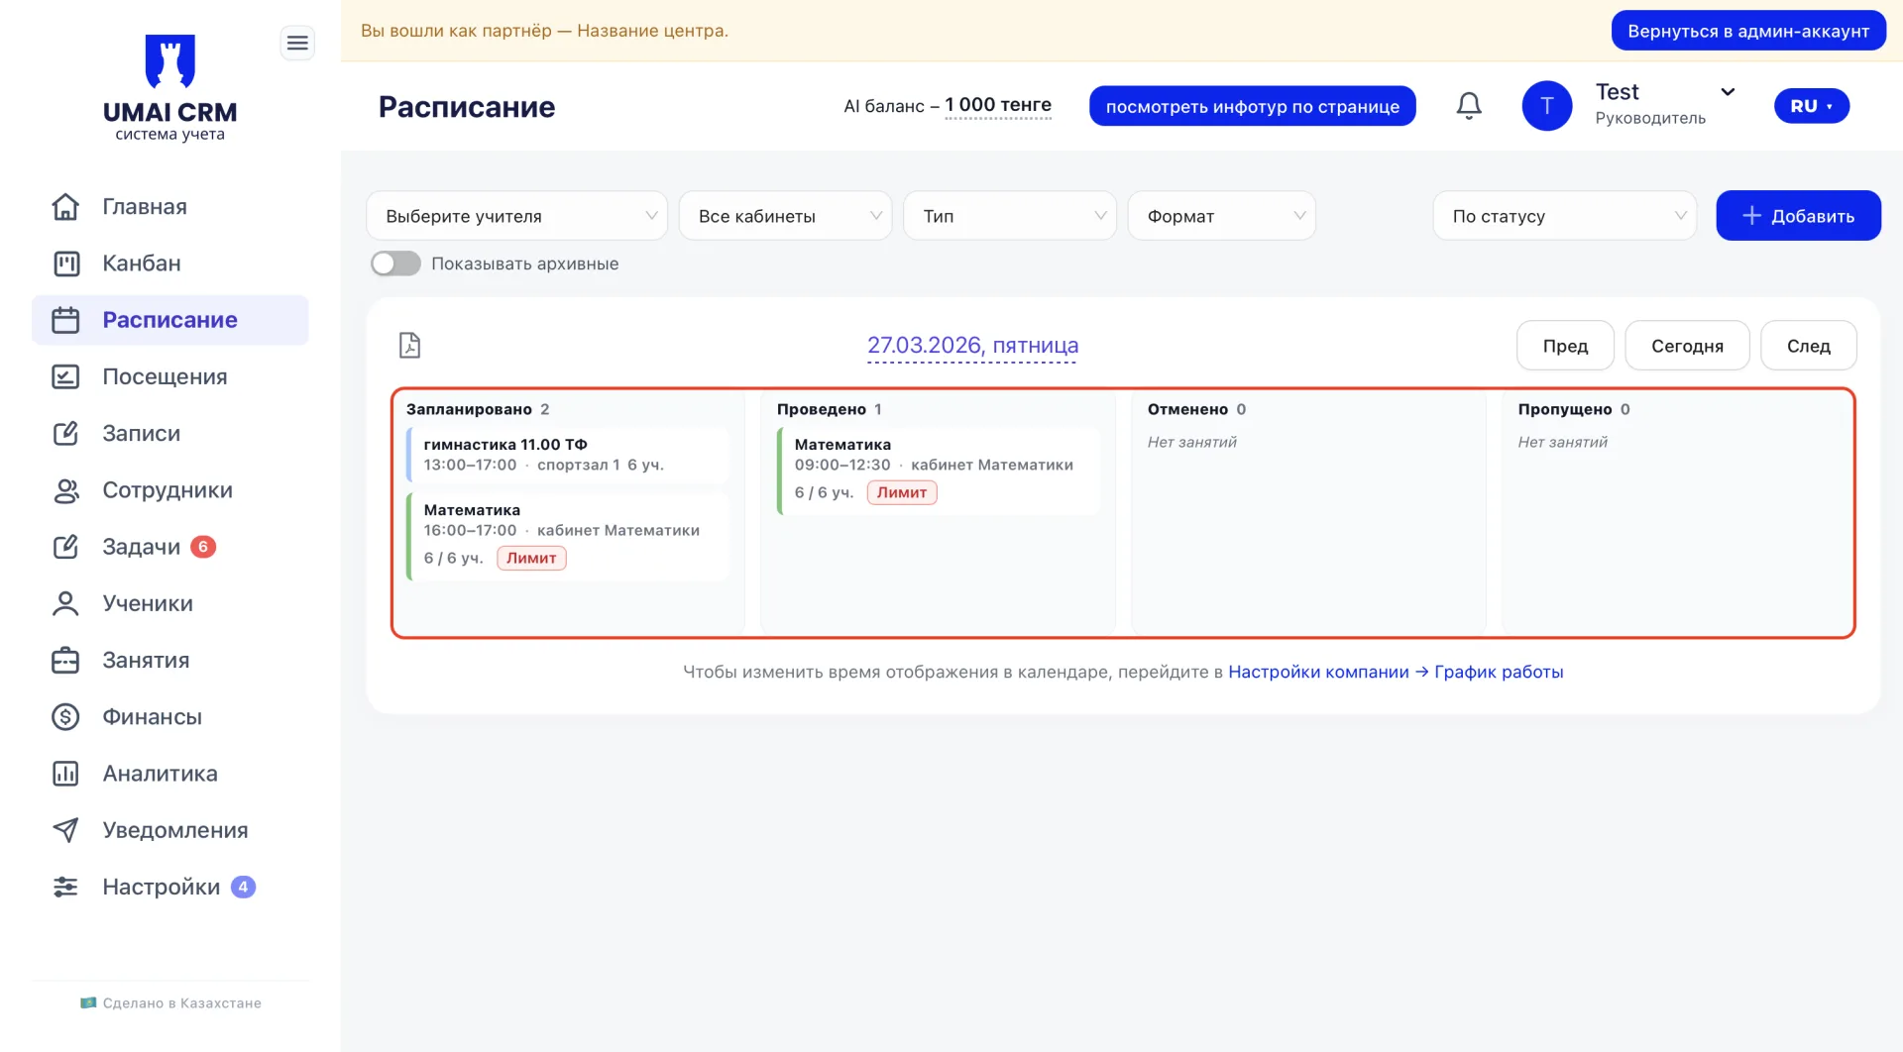1903x1052 pixels.
Task: Open the 16:00–17:00 Математика lesson card
Action: tap(568, 535)
